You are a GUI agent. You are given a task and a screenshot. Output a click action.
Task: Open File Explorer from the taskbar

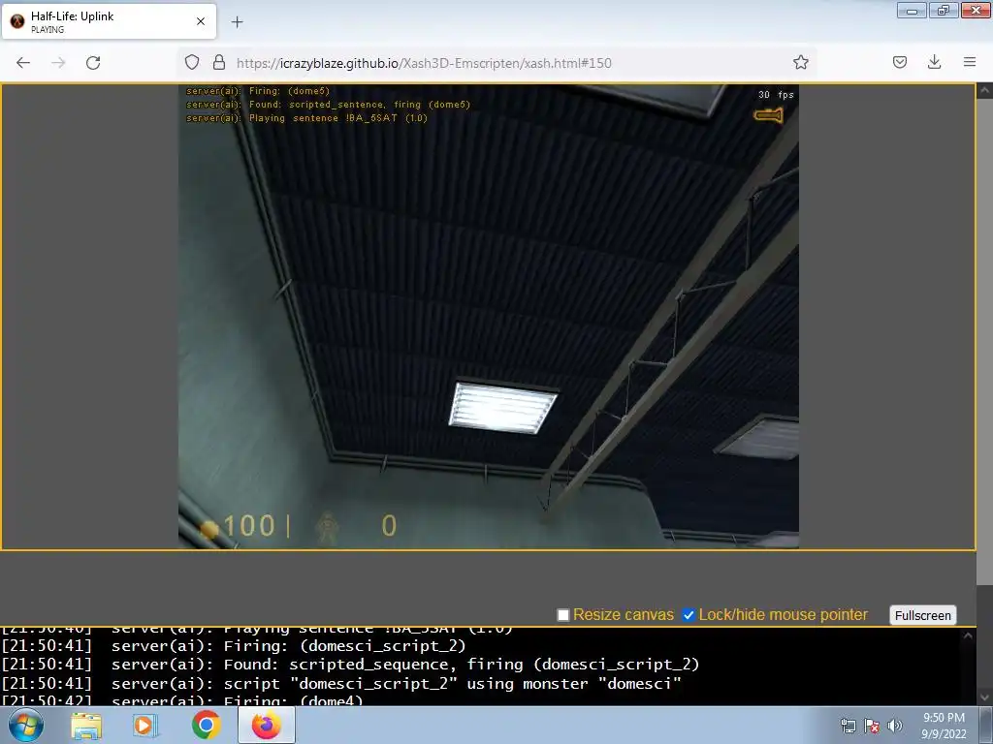tap(86, 726)
